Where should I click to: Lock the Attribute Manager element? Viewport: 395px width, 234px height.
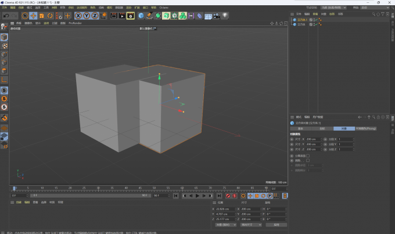click(378, 117)
